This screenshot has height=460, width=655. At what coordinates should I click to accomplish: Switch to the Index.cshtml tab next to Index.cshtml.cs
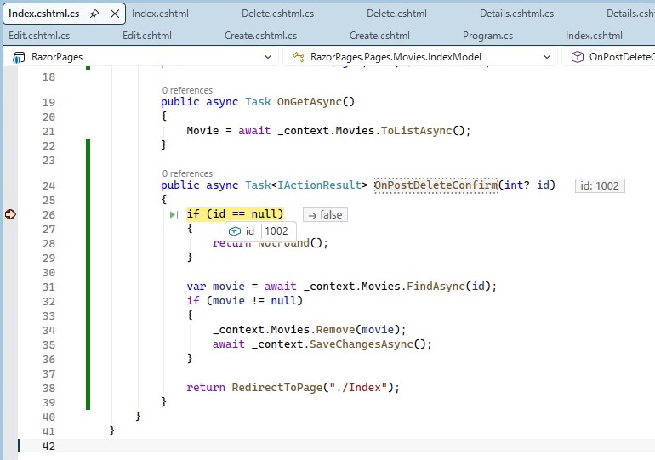(x=161, y=14)
